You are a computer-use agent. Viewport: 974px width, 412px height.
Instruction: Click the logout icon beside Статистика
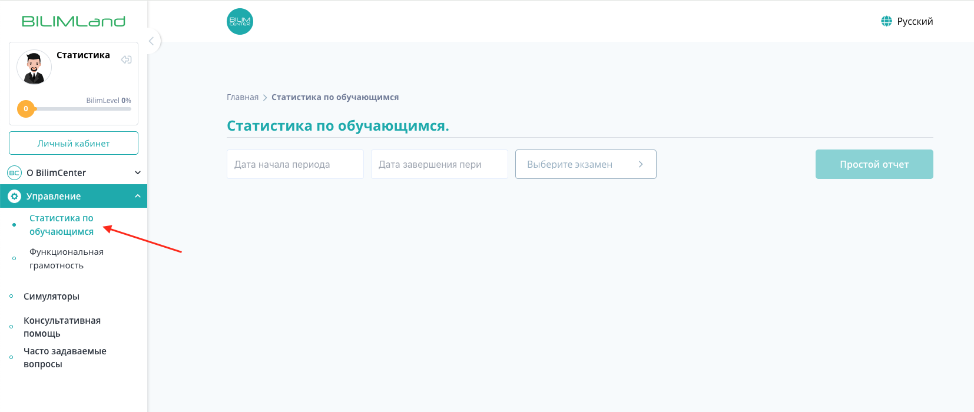[x=126, y=59]
